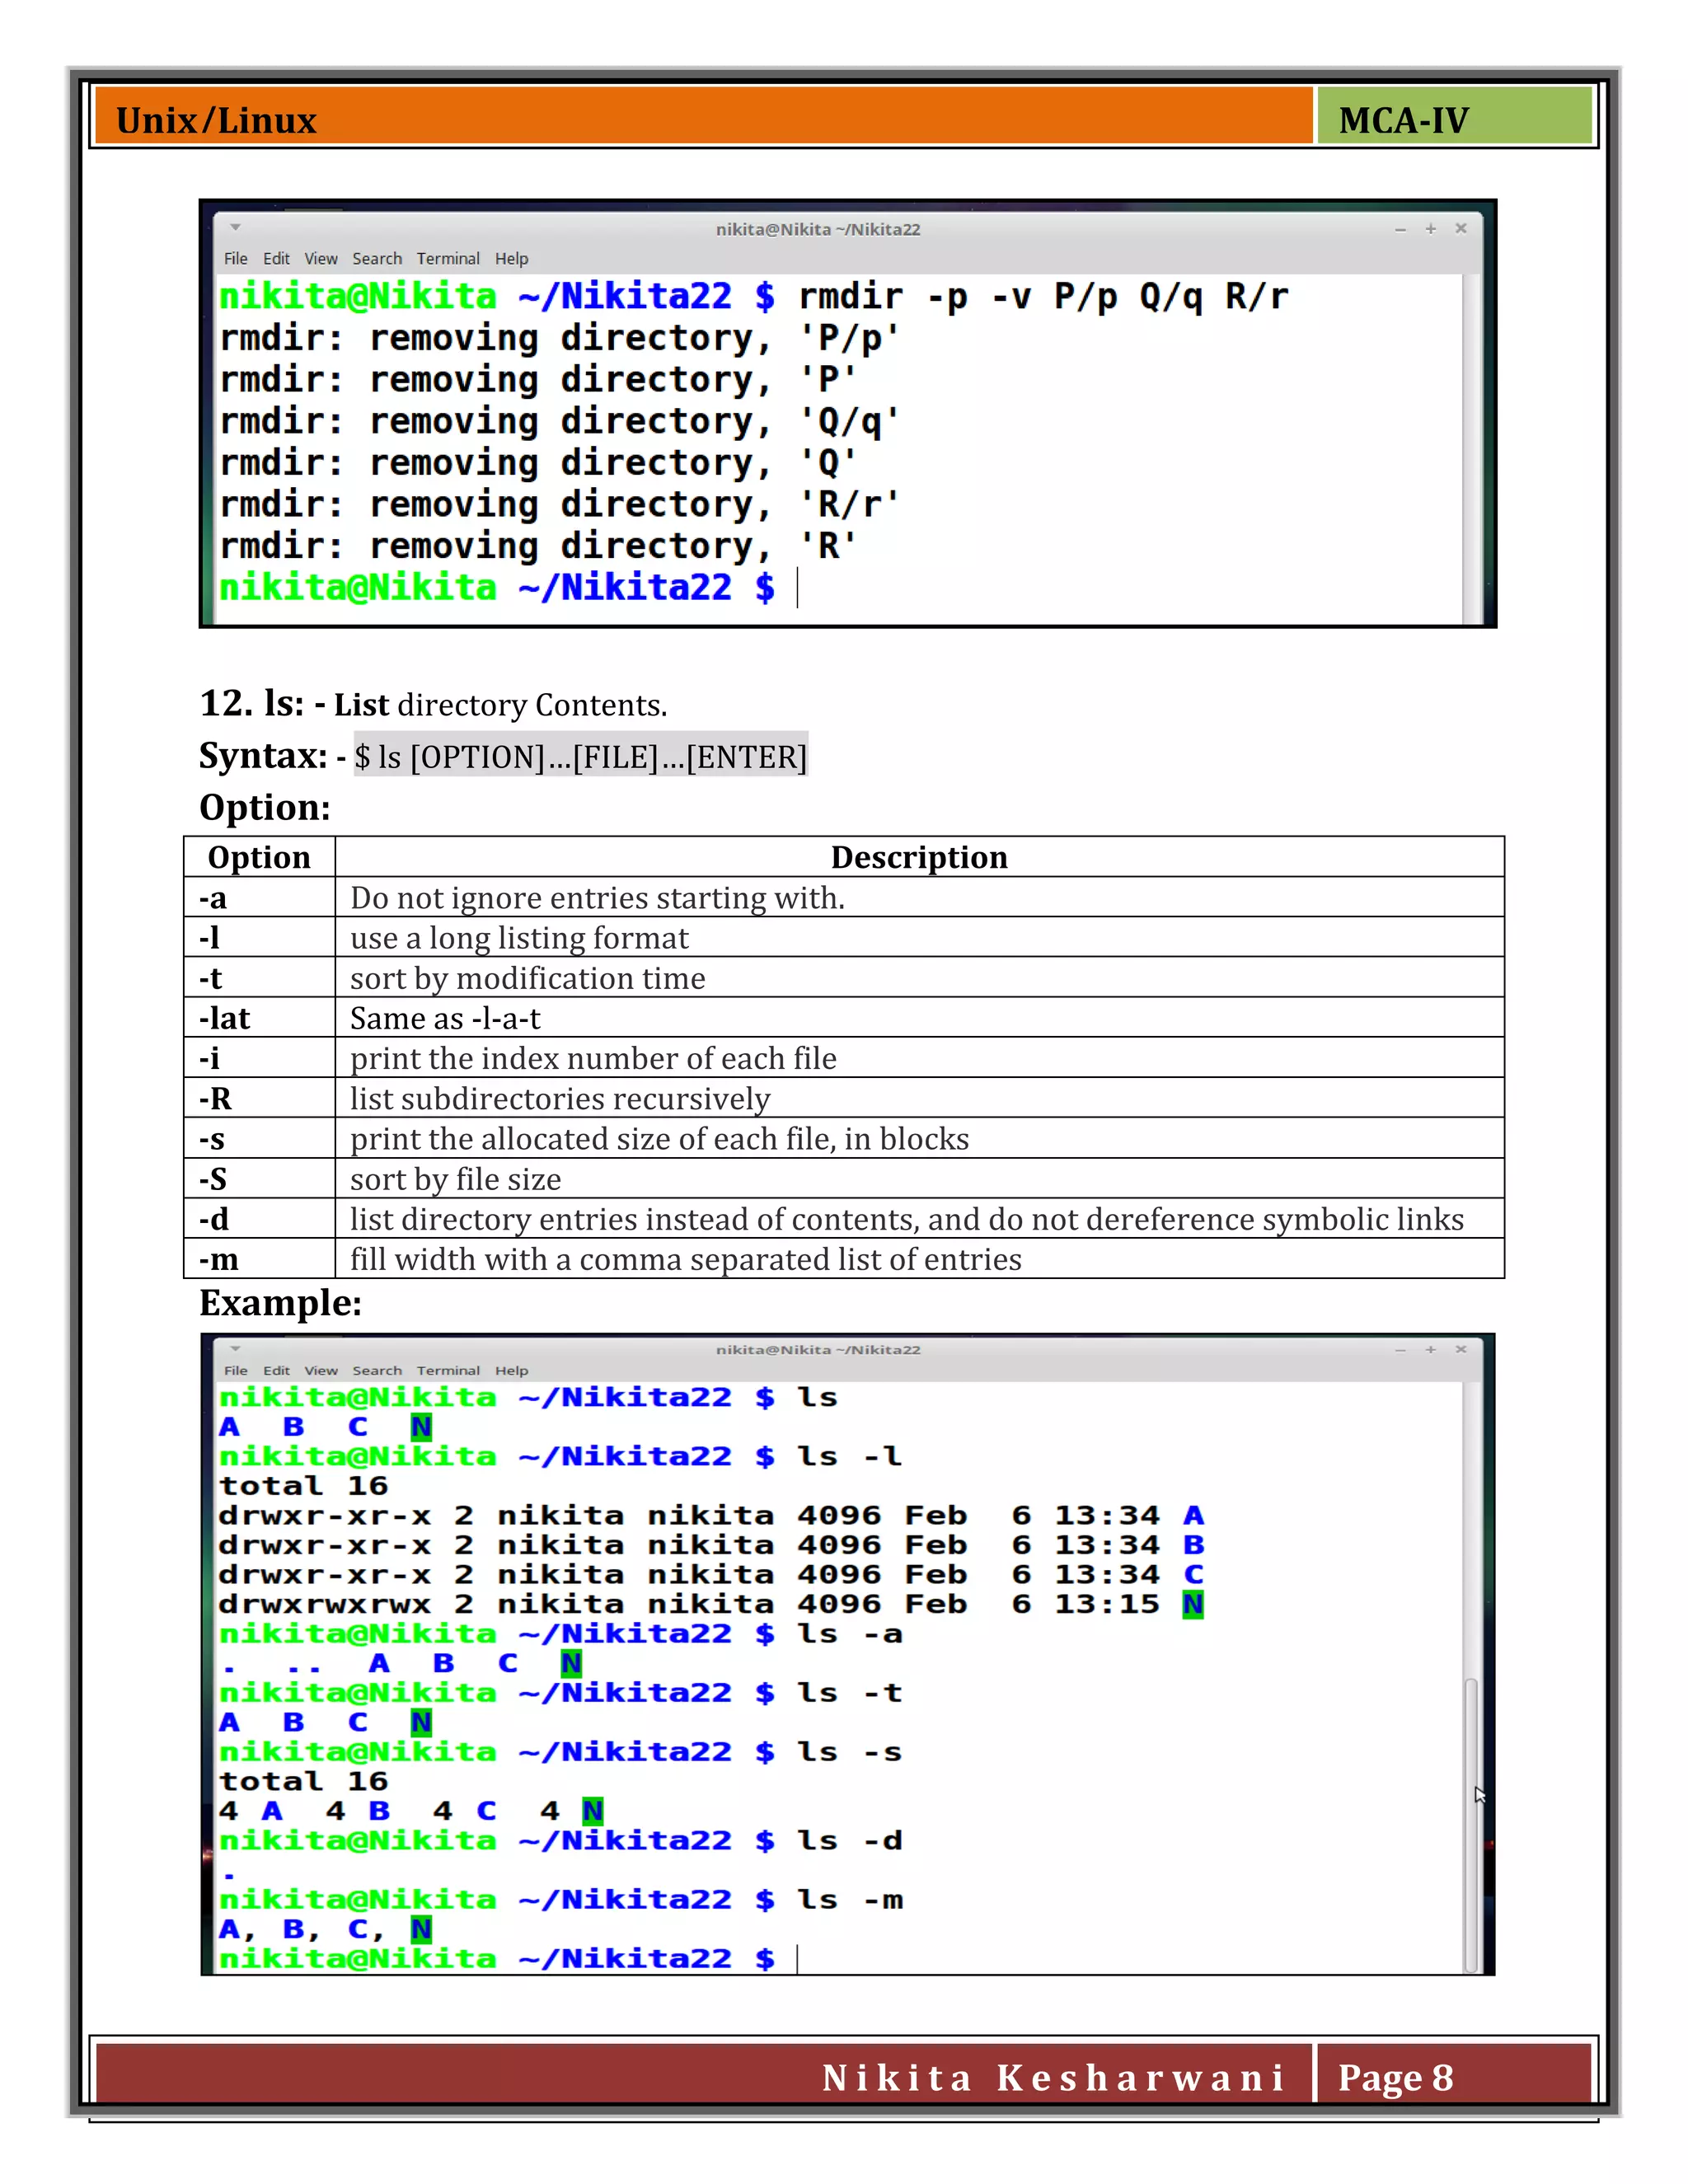Click the line removing directory 'P/p'
Image resolution: width=1688 pixels, height=2184 pixels.
click(x=559, y=338)
